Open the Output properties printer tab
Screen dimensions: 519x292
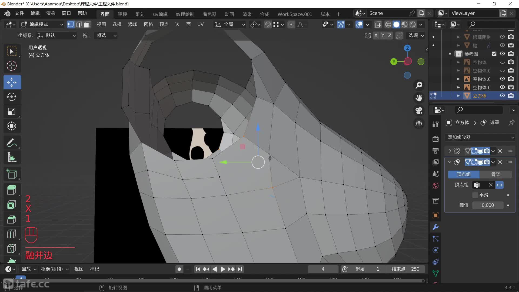[435, 151]
